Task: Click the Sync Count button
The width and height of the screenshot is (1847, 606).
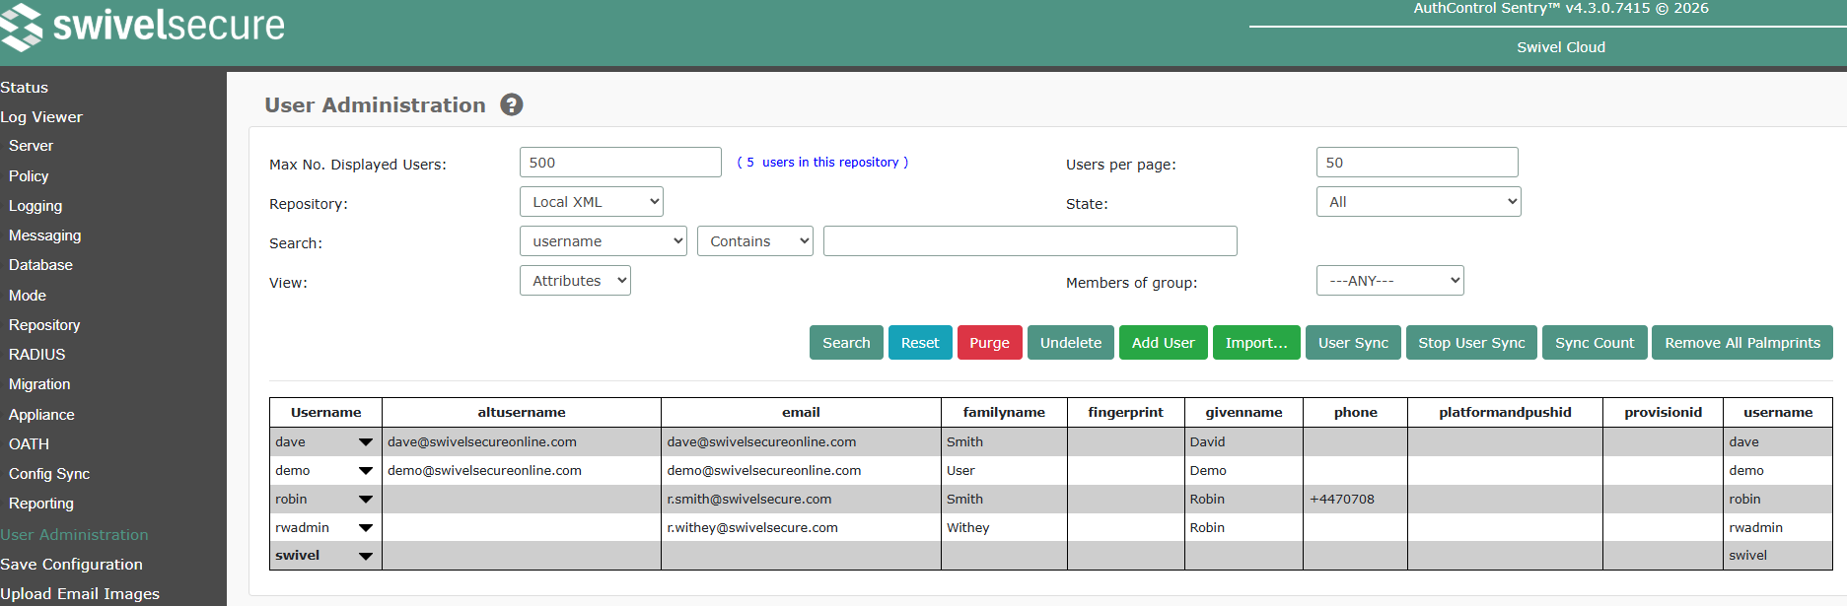Action: (1595, 343)
